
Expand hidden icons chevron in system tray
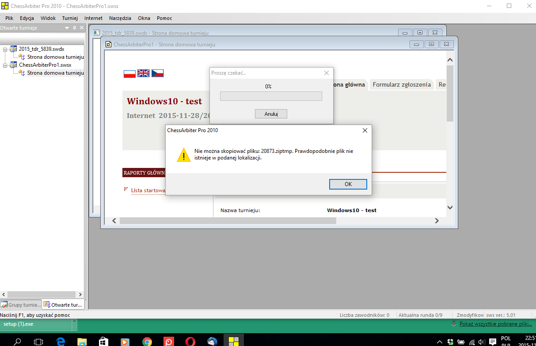[x=440, y=341]
